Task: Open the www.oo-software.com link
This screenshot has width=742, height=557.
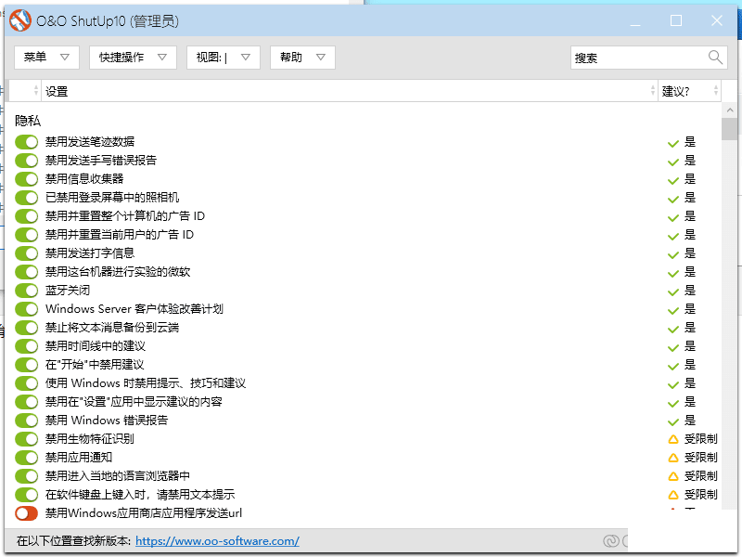Action: tap(217, 541)
